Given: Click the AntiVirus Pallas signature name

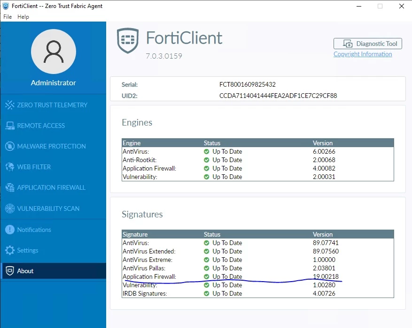Looking at the screenshot, I should coord(144,268).
